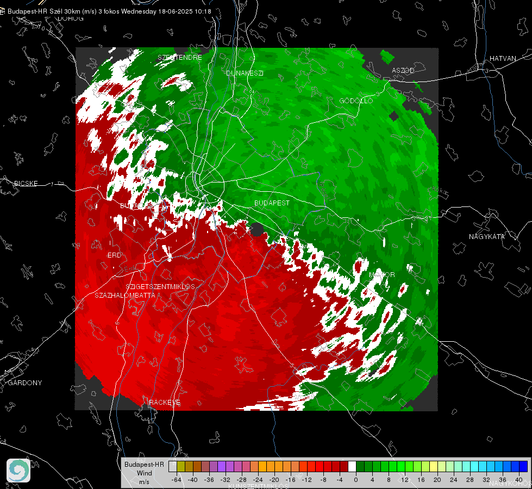Click the BUDAPEST city label
This screenshot has height=489, width=532.
[272, 203]
